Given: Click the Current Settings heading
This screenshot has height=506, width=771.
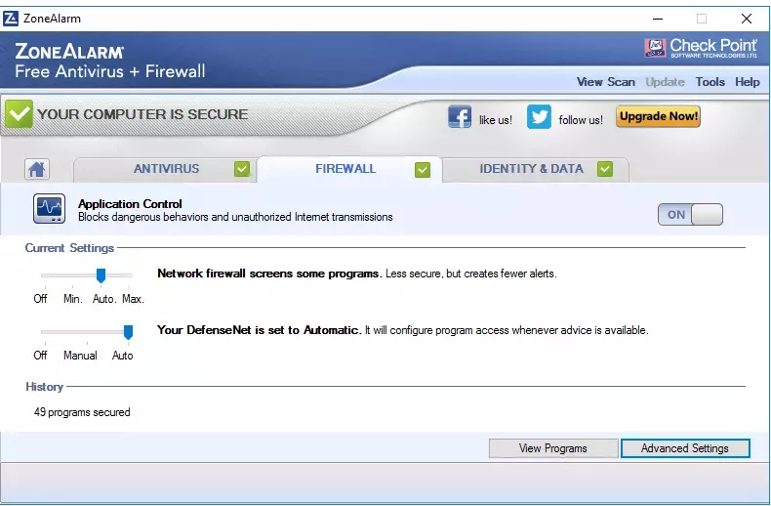Looking at the screenshot, I should point(69,248).
